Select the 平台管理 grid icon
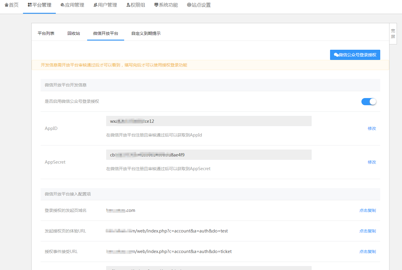Screen dimensions: 402x270 point(29,4)
